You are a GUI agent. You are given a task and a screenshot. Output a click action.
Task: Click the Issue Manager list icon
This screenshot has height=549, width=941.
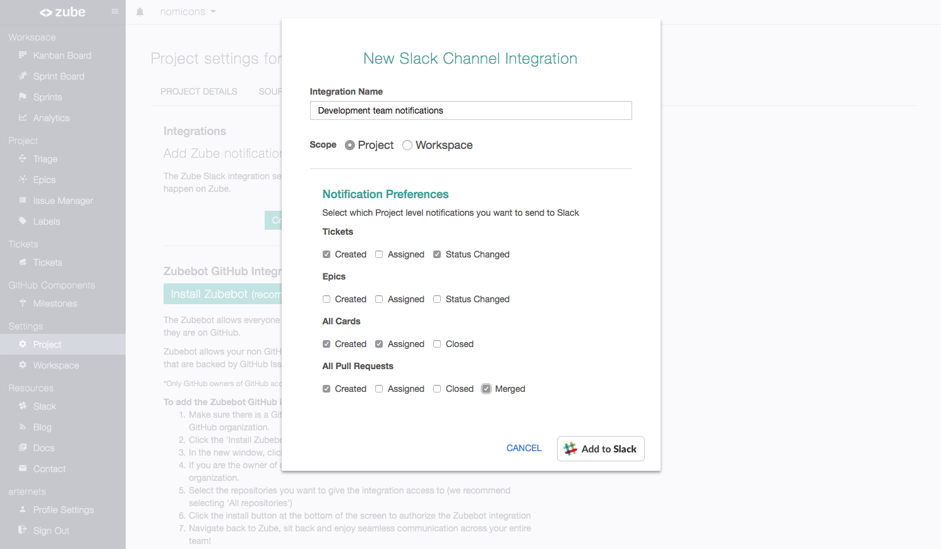[x=23, y=200]
